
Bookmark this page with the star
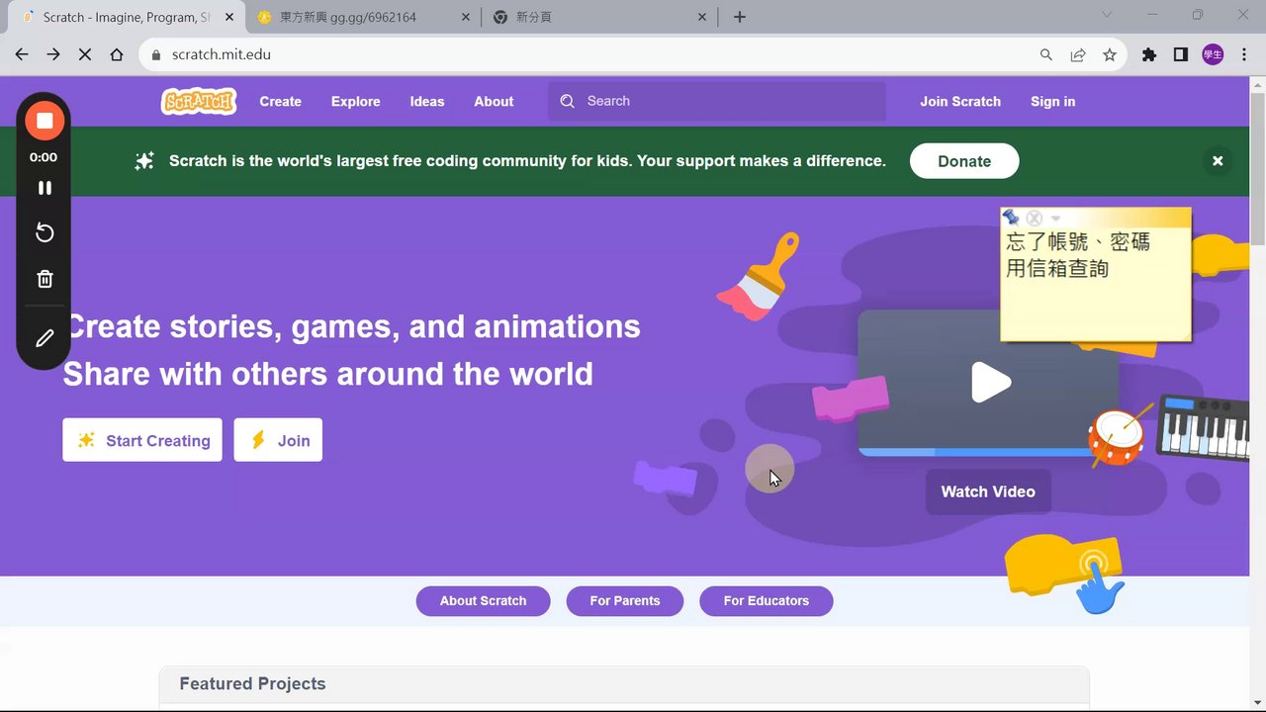[x=1110, y=54]
